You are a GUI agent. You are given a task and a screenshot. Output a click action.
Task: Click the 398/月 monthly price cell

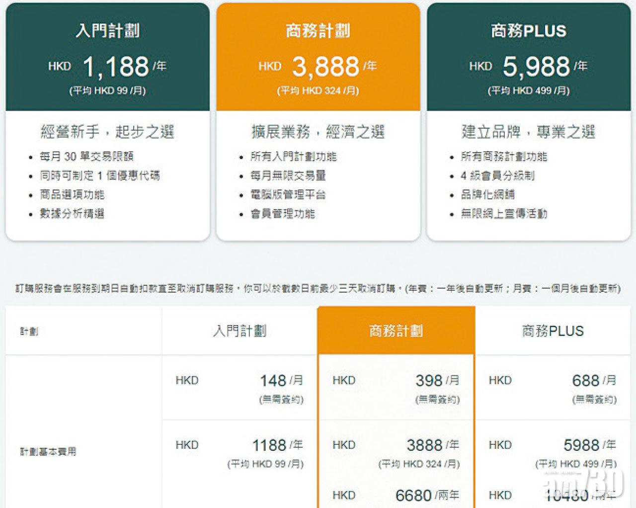click(x=437, y=381)
